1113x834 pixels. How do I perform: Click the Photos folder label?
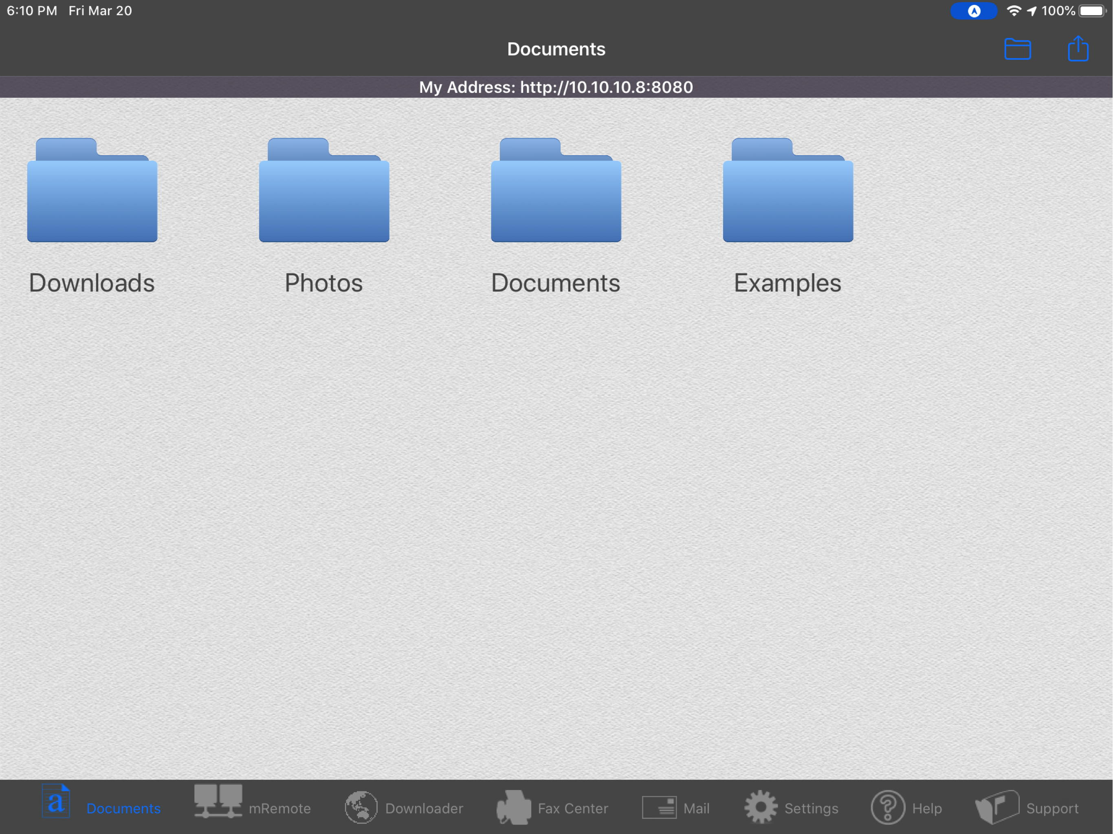pos(323,283)
